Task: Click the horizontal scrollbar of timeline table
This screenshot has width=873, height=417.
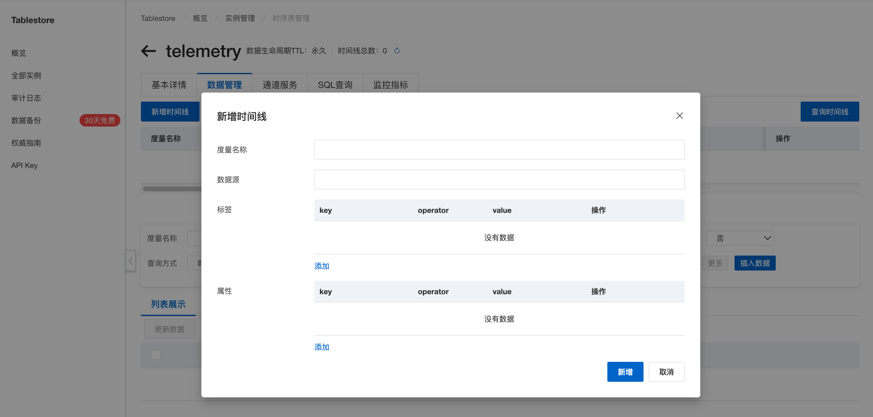Action: click(172, 189)
